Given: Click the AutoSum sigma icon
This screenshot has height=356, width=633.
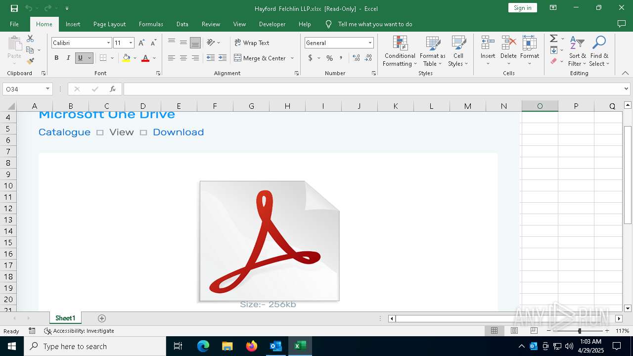Looking at the screenshot, I should (554, 39).
